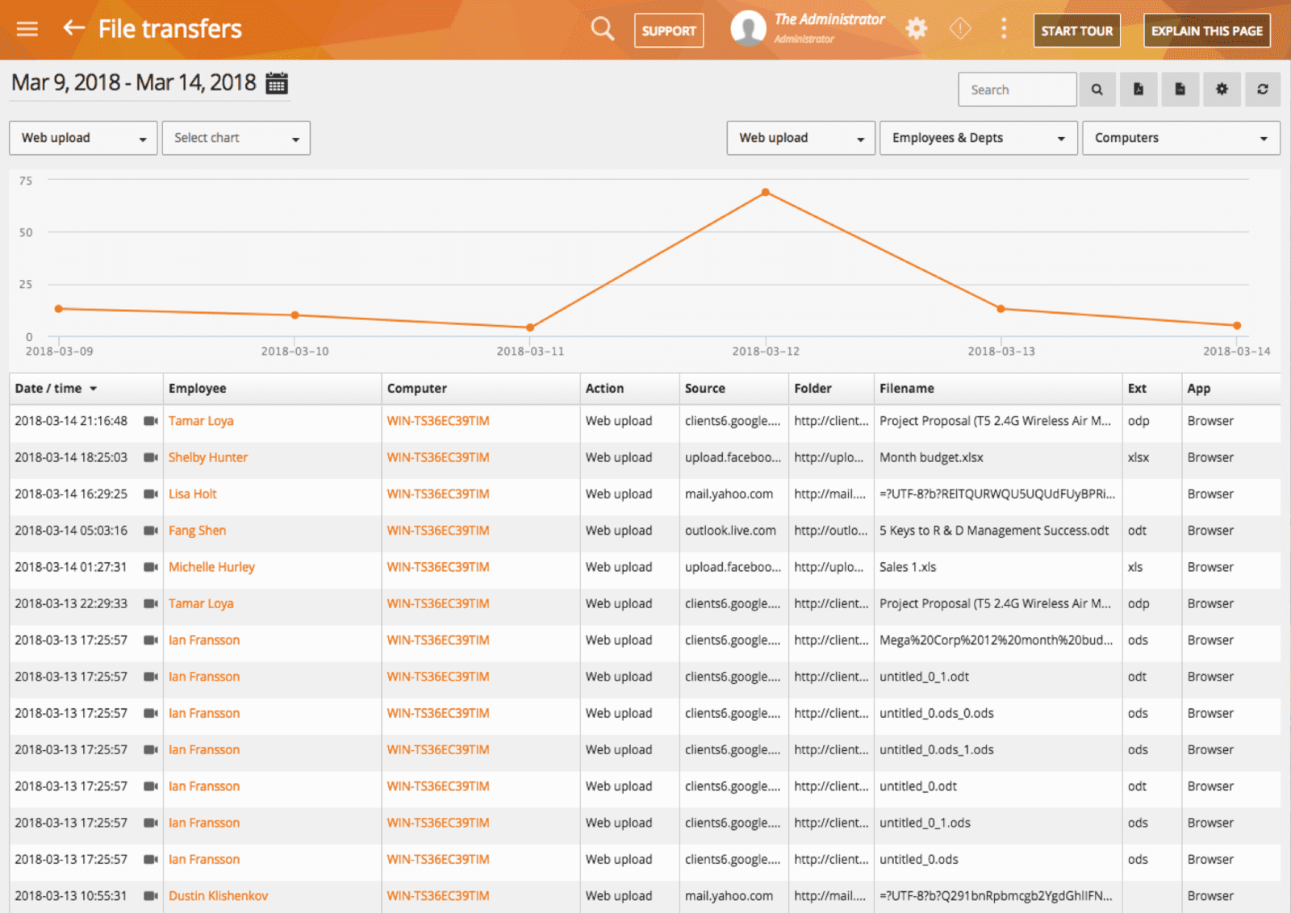Select the 2018-03-13 chart data point
1291x913 pixels.
(x=1001, y=309)
